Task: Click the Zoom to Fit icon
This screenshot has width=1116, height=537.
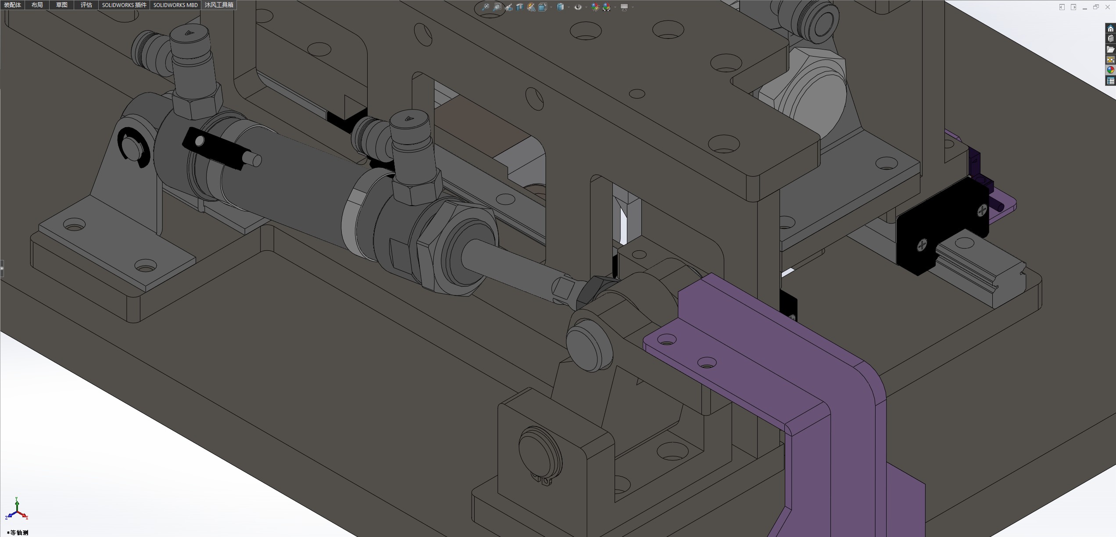Action: coord(486,7)
